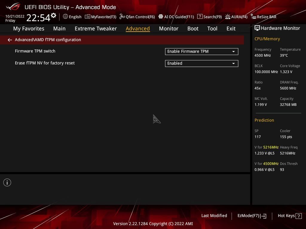
Task: Click the MyFavorite list icon
Action: point(88,17)
